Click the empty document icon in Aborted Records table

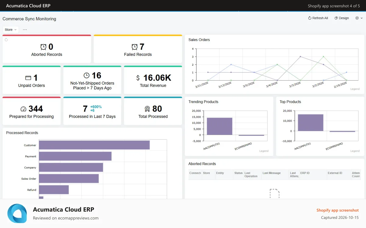click(274, 194)
